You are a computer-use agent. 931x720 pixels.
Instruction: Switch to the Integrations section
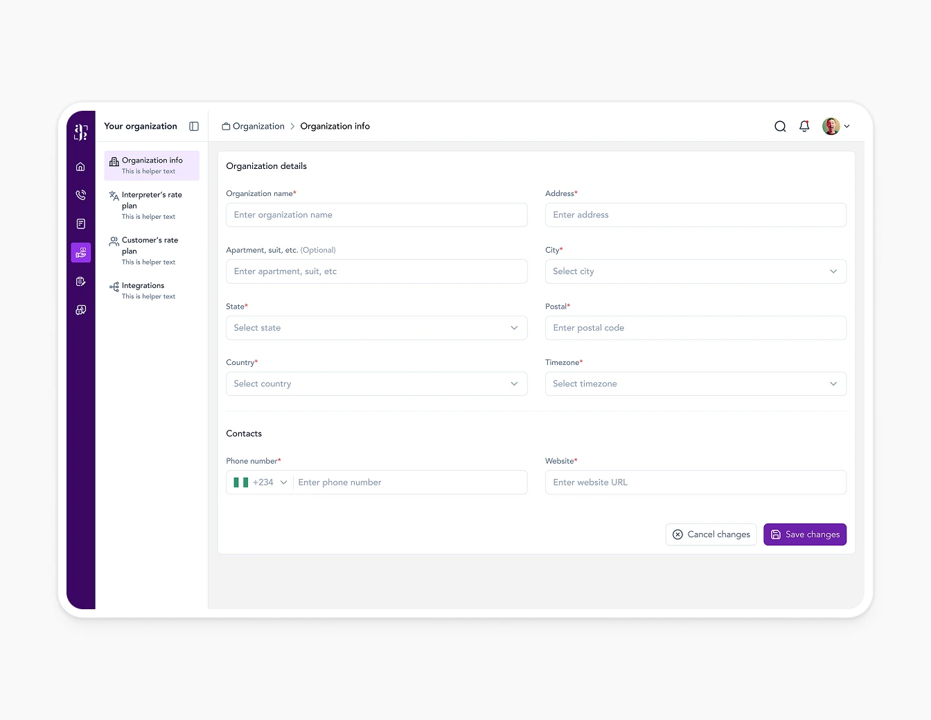click(x=151, y=290)
